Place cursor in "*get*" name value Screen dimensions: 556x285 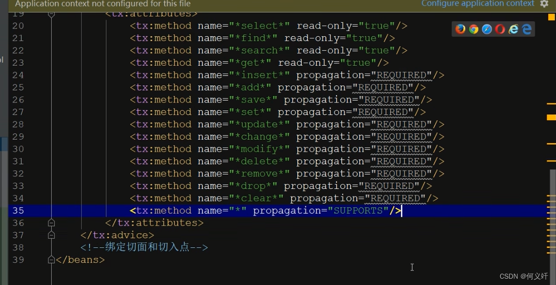tap(250, 63)
